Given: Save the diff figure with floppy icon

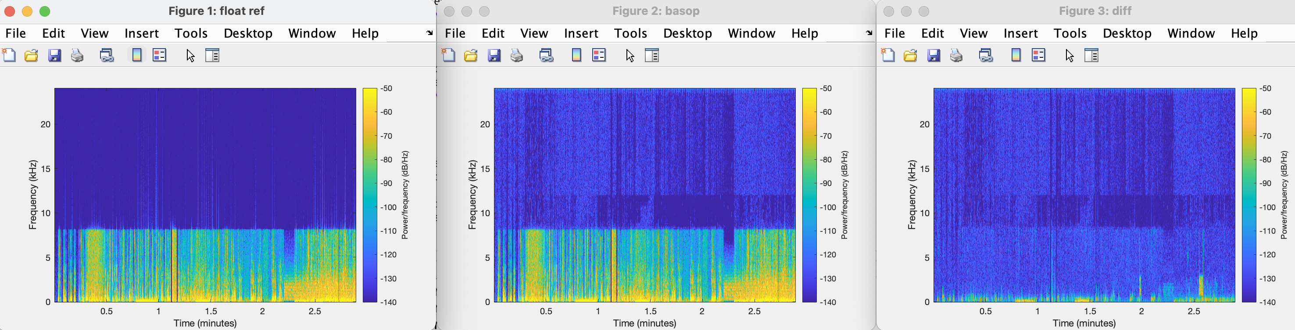Looking at the screenshot, I should coord(934,55).
